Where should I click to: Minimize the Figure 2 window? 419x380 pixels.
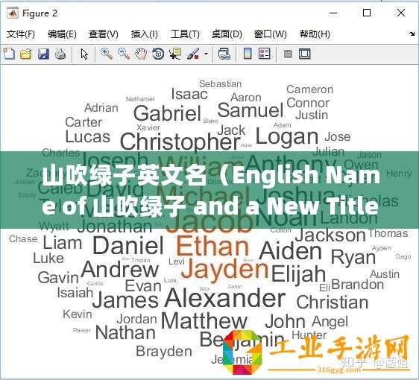pyautogui.click(x=333, y=13)
